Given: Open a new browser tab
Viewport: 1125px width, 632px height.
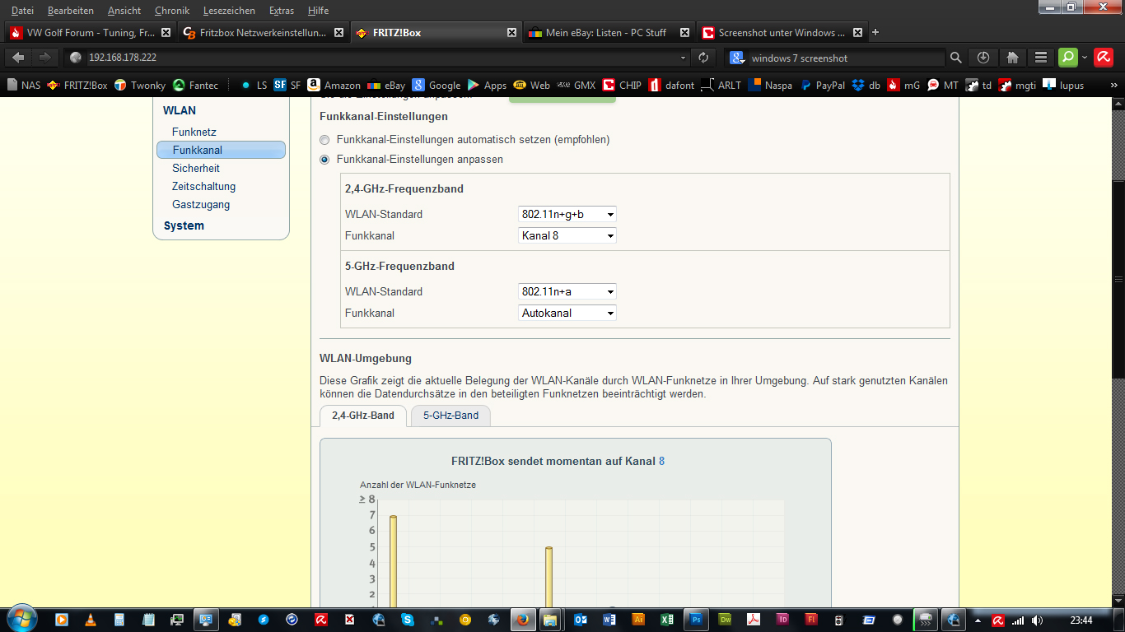Looking at the screenshot, I should [x=875, y=33].
